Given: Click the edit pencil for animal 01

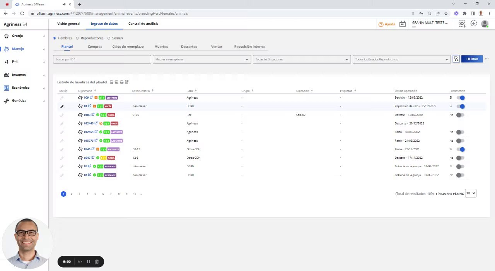Looking at the screenshot, I should pyautogui.click(x=62, y=106).
